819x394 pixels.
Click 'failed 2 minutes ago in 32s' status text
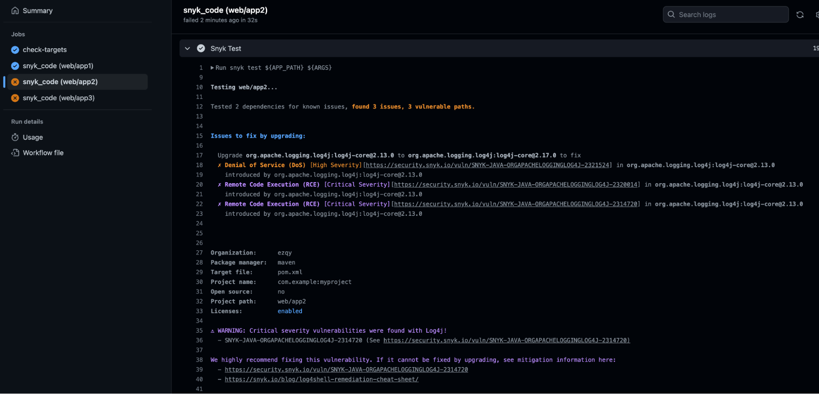click(220, 20)
